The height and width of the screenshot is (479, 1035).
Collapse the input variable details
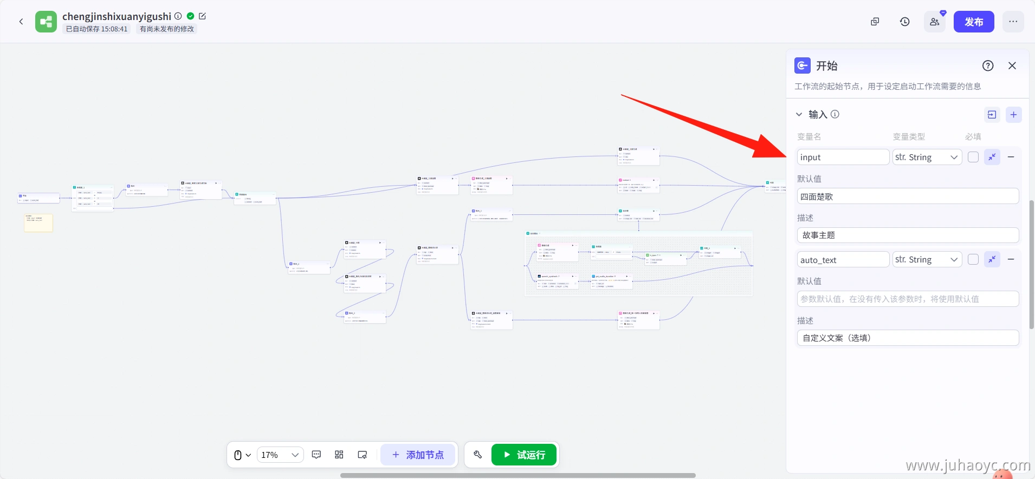pyautogui.click(x=992, y=157)
